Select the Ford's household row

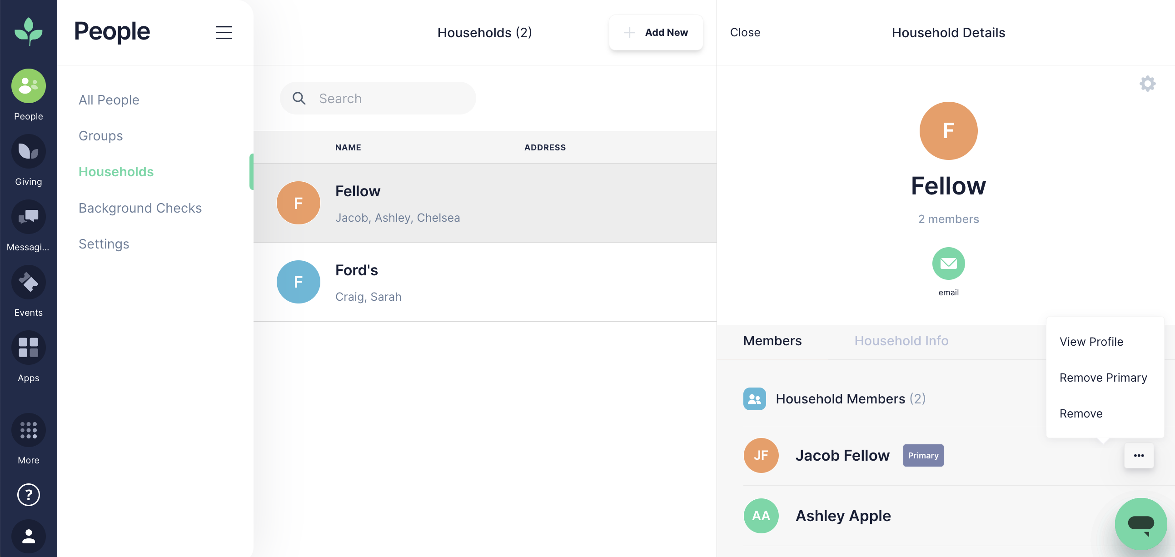484,283
